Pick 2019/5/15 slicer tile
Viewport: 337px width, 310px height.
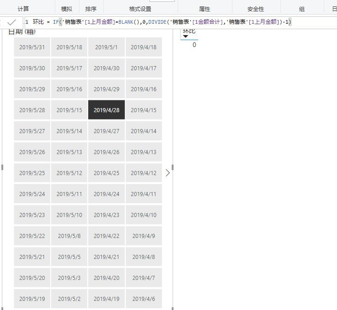pyautogui.click(x=69, y=110)
